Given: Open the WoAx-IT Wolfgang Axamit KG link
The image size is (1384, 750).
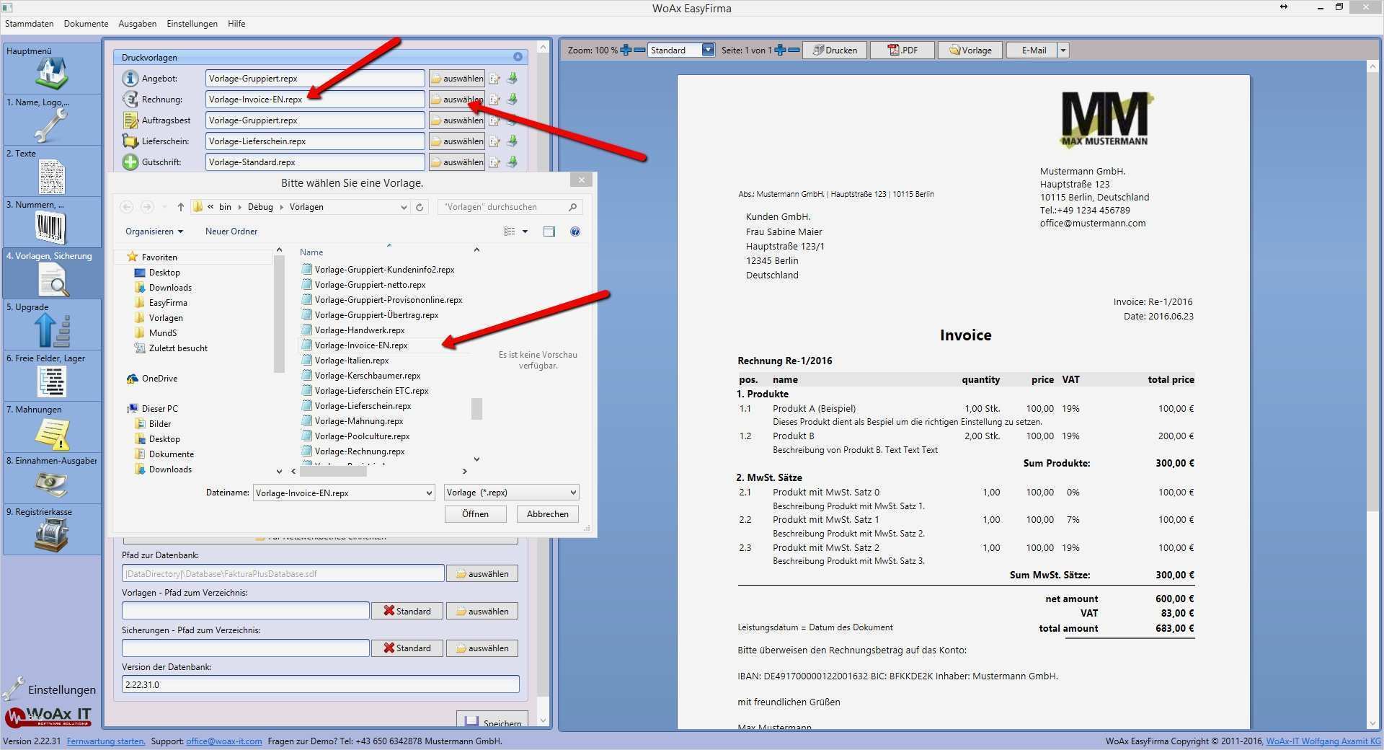Looking at the screenshot, I should coord(1323,741).
